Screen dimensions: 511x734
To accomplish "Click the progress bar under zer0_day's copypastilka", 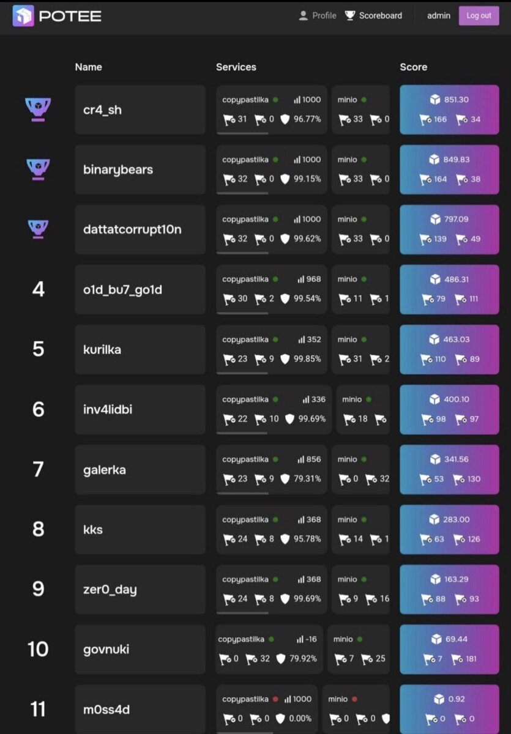I will coord(242,613).
